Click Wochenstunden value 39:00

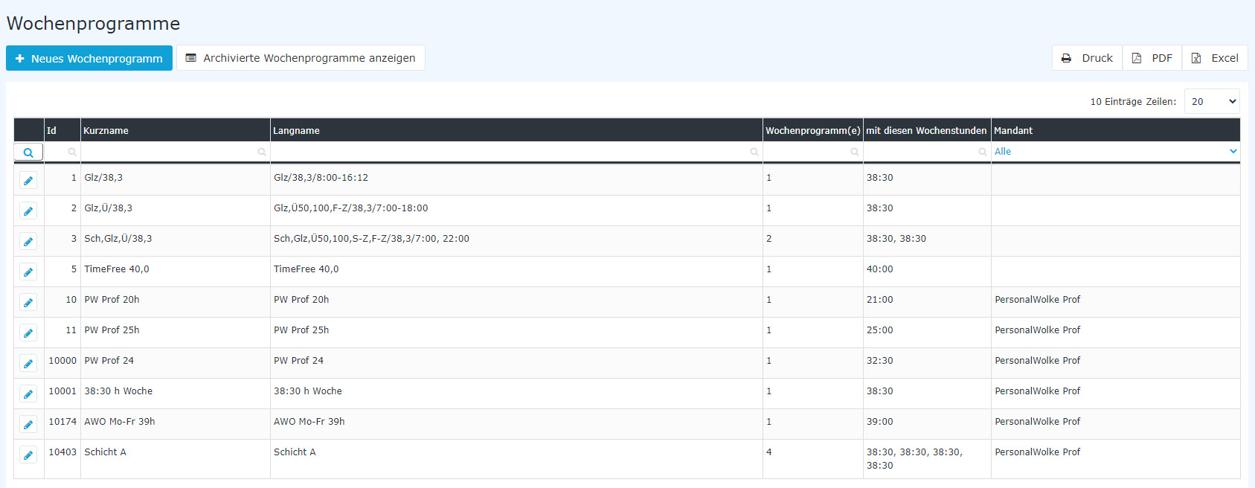click(880, 422)
